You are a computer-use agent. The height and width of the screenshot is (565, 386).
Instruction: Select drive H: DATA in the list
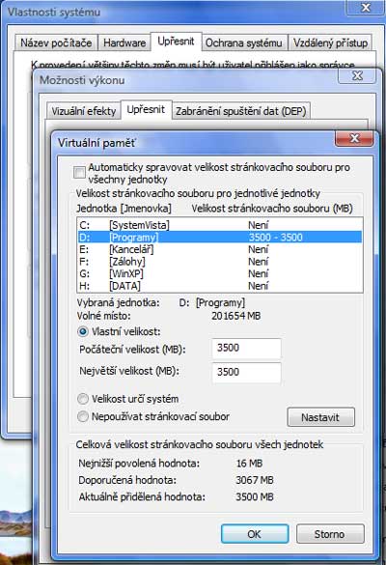click(x=220, y=286)
